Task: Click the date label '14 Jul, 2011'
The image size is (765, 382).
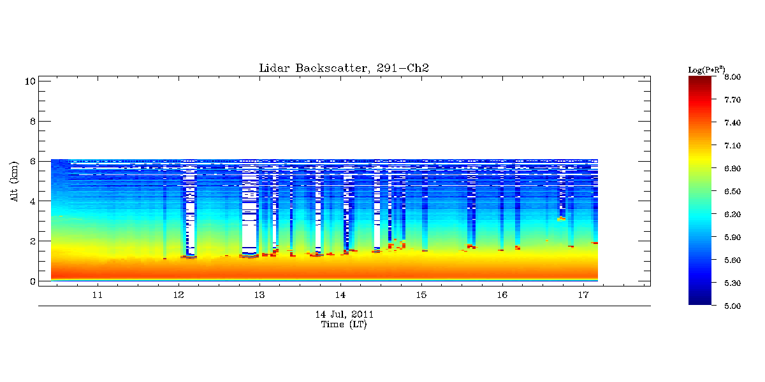Action: [x=344, y=315]
